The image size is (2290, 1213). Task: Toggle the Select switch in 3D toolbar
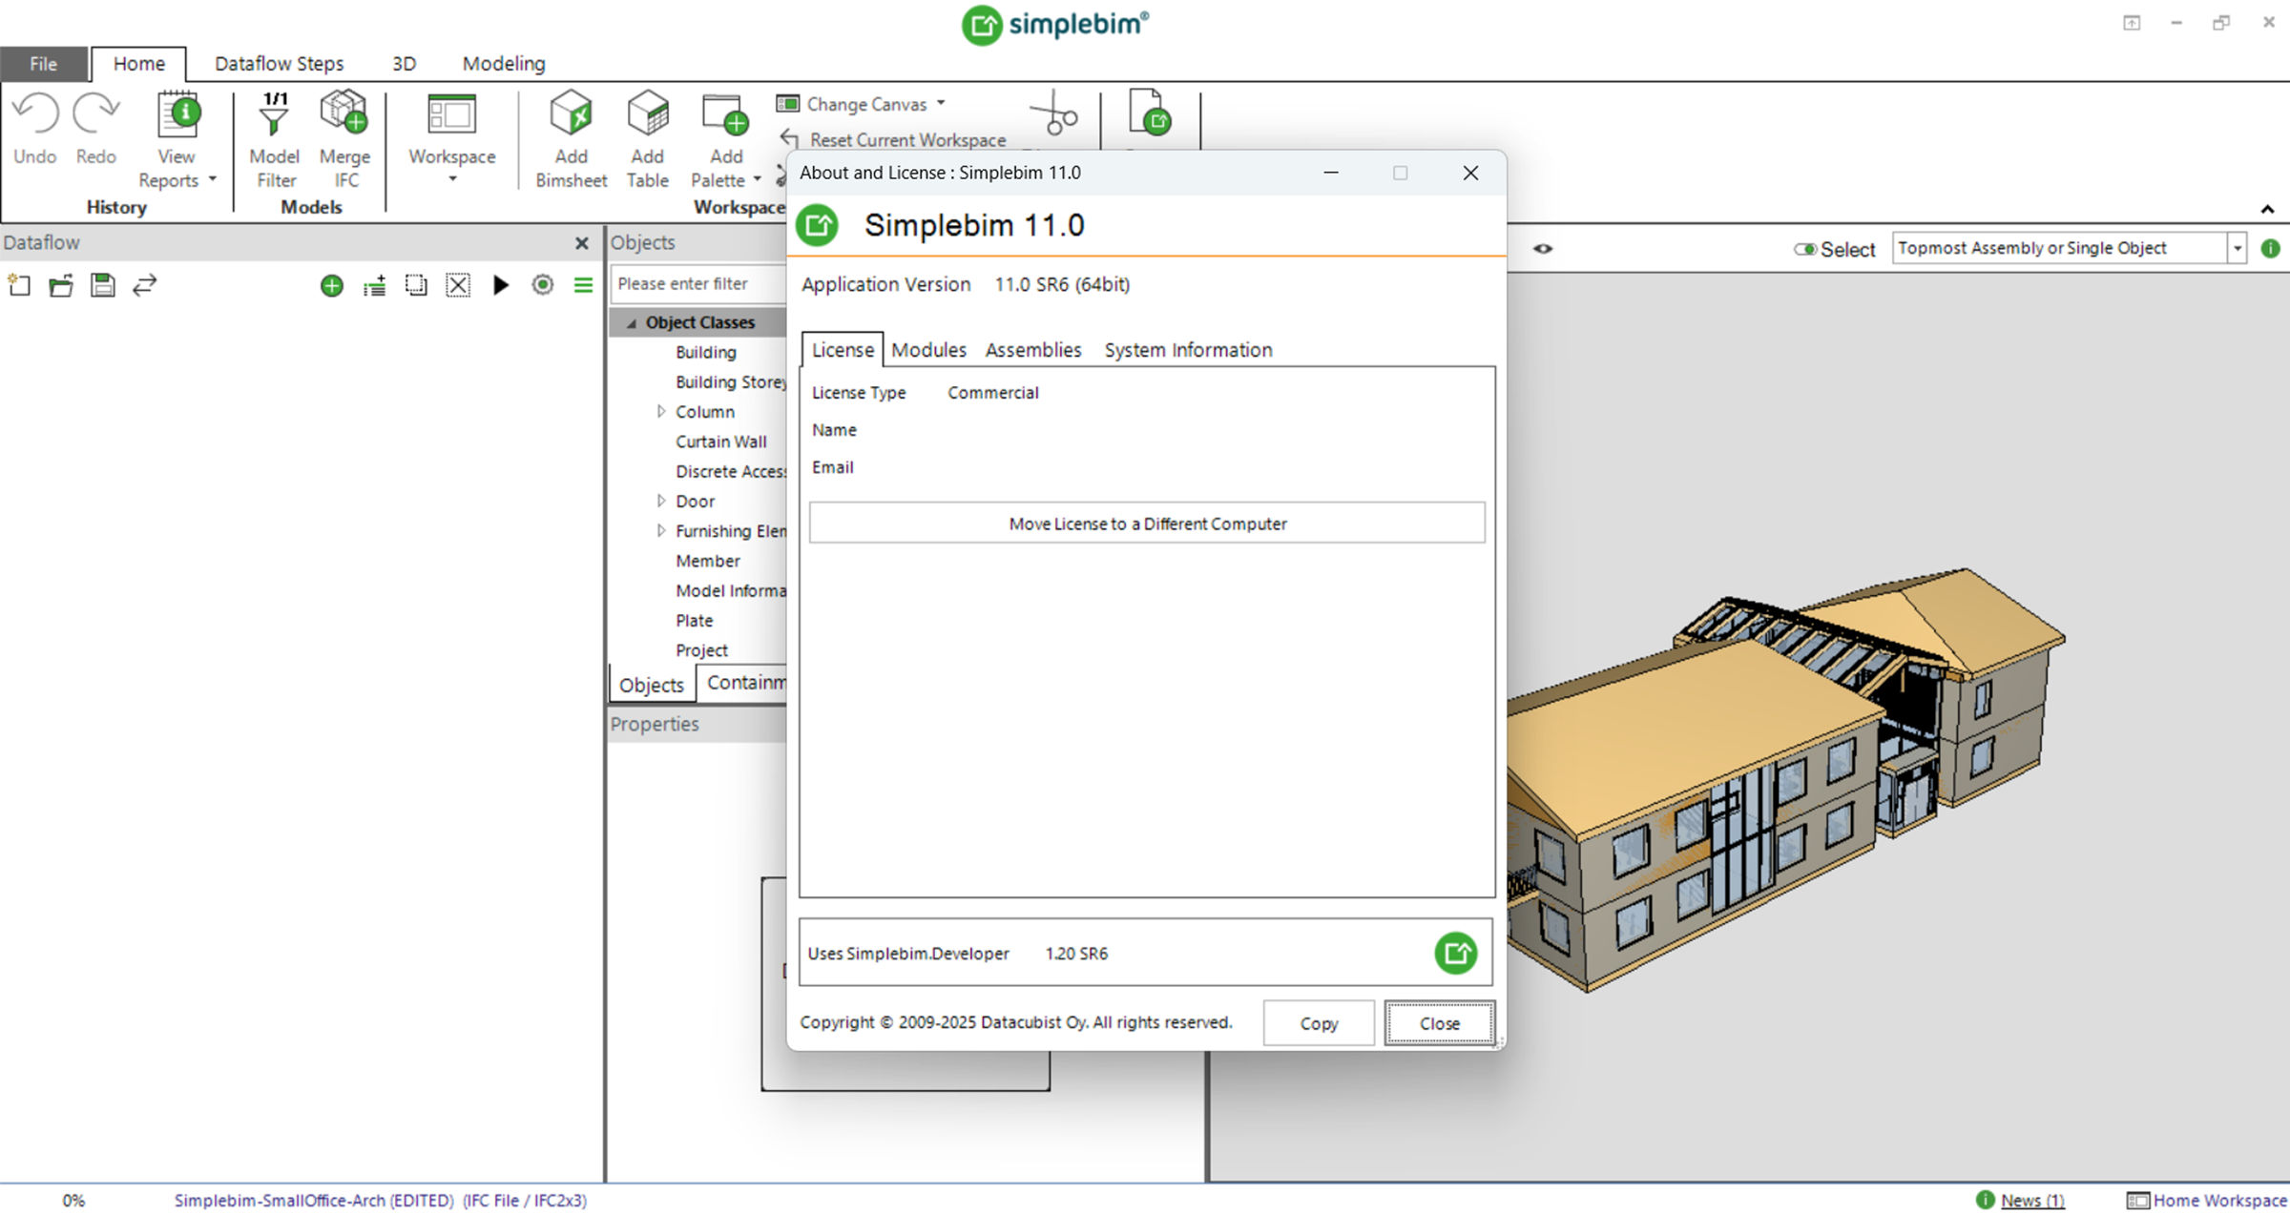coord(1804,249)
